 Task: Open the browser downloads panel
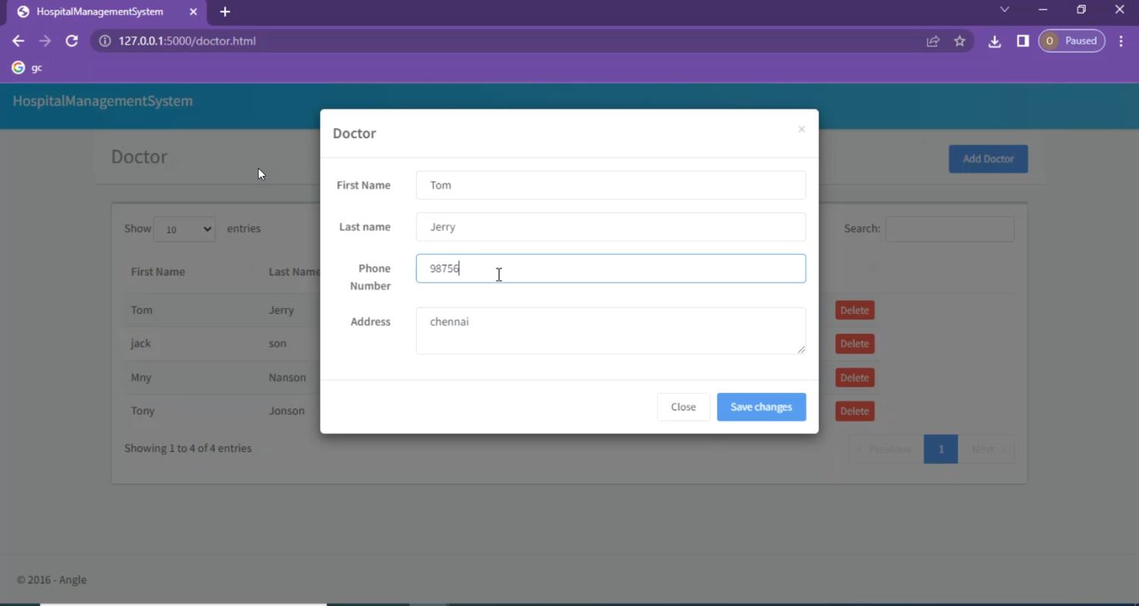(995, 41)
